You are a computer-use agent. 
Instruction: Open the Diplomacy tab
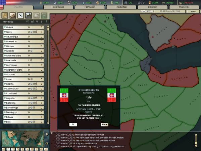(x=153, y=7)
